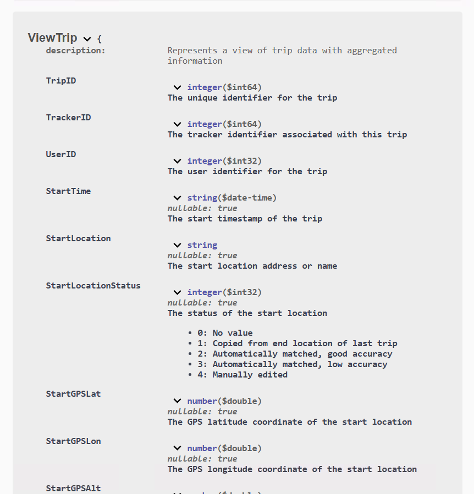
Task: Expand the StartTime date-time chevron
Action: coord(177,198)
